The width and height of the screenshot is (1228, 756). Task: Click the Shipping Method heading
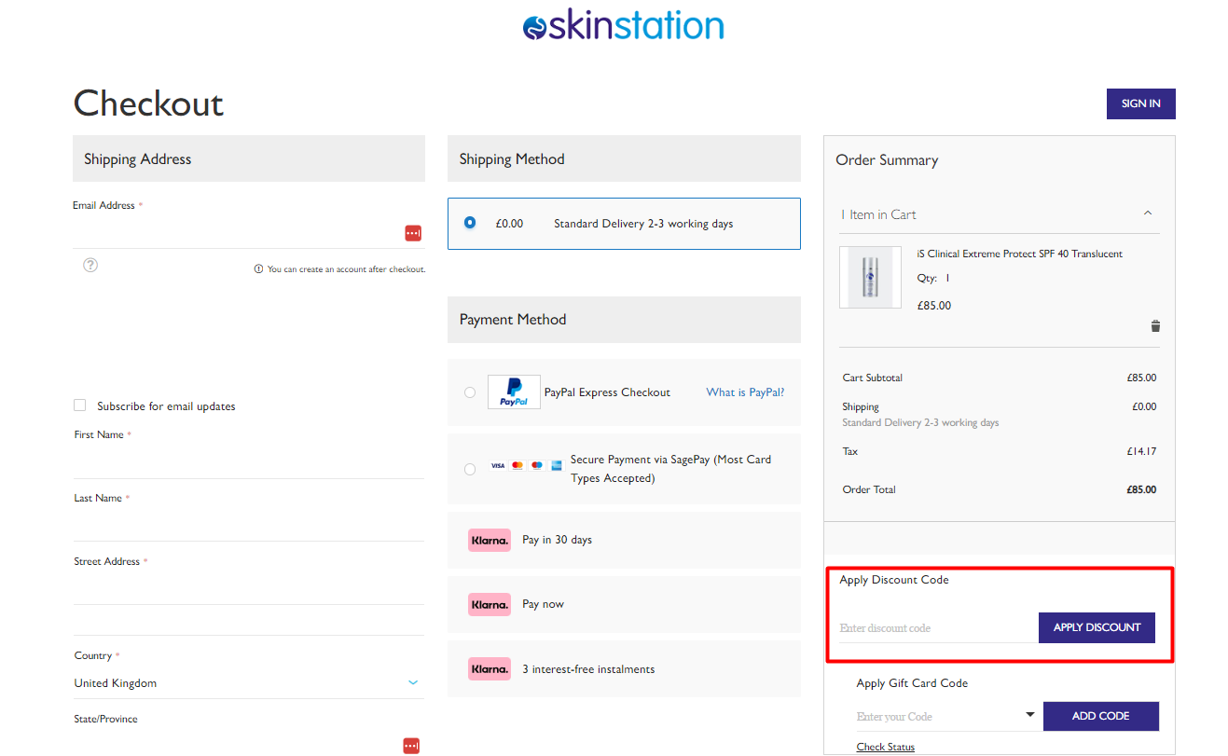512,159
